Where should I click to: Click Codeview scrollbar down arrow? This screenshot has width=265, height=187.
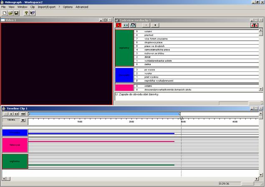tap(261, 89)
